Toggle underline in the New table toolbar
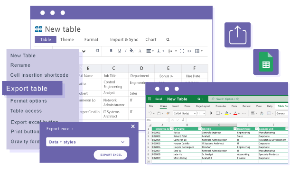This screenshot has height=171, width=299. 120,51
